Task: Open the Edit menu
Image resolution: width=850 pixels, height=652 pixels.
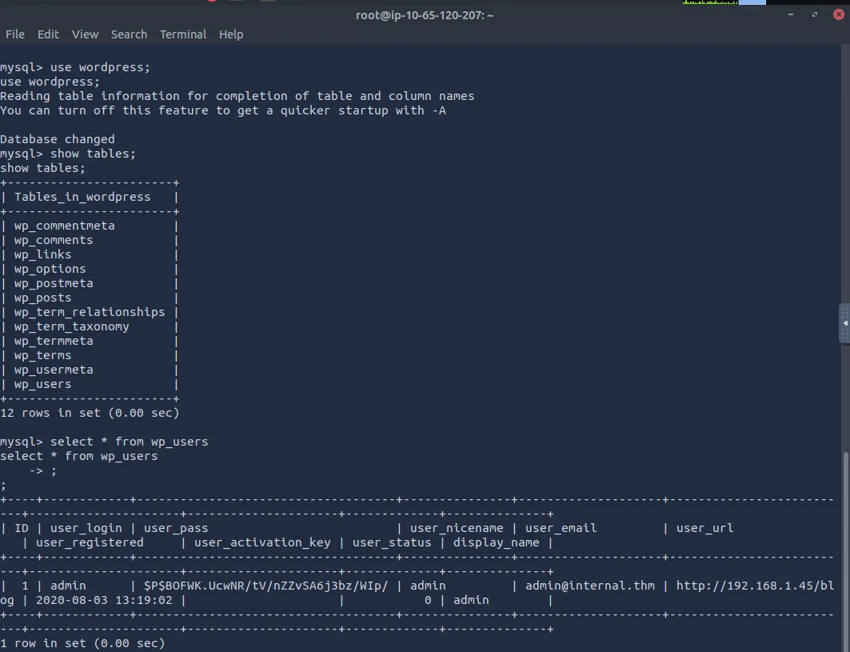Action: coord(48,34)
